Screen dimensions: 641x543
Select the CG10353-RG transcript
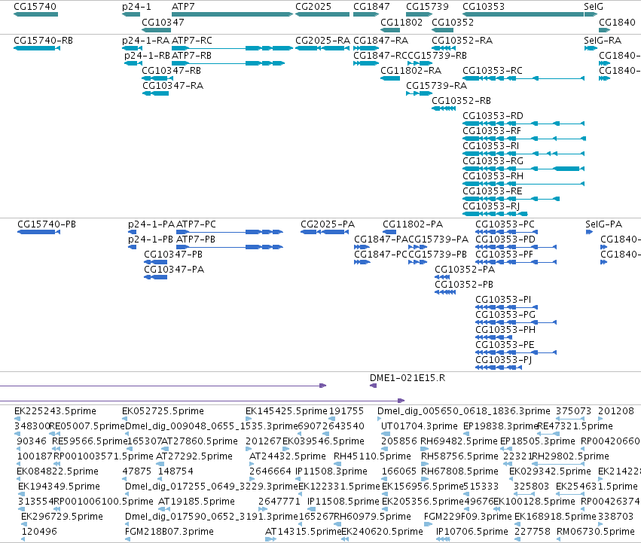point(523,169)
